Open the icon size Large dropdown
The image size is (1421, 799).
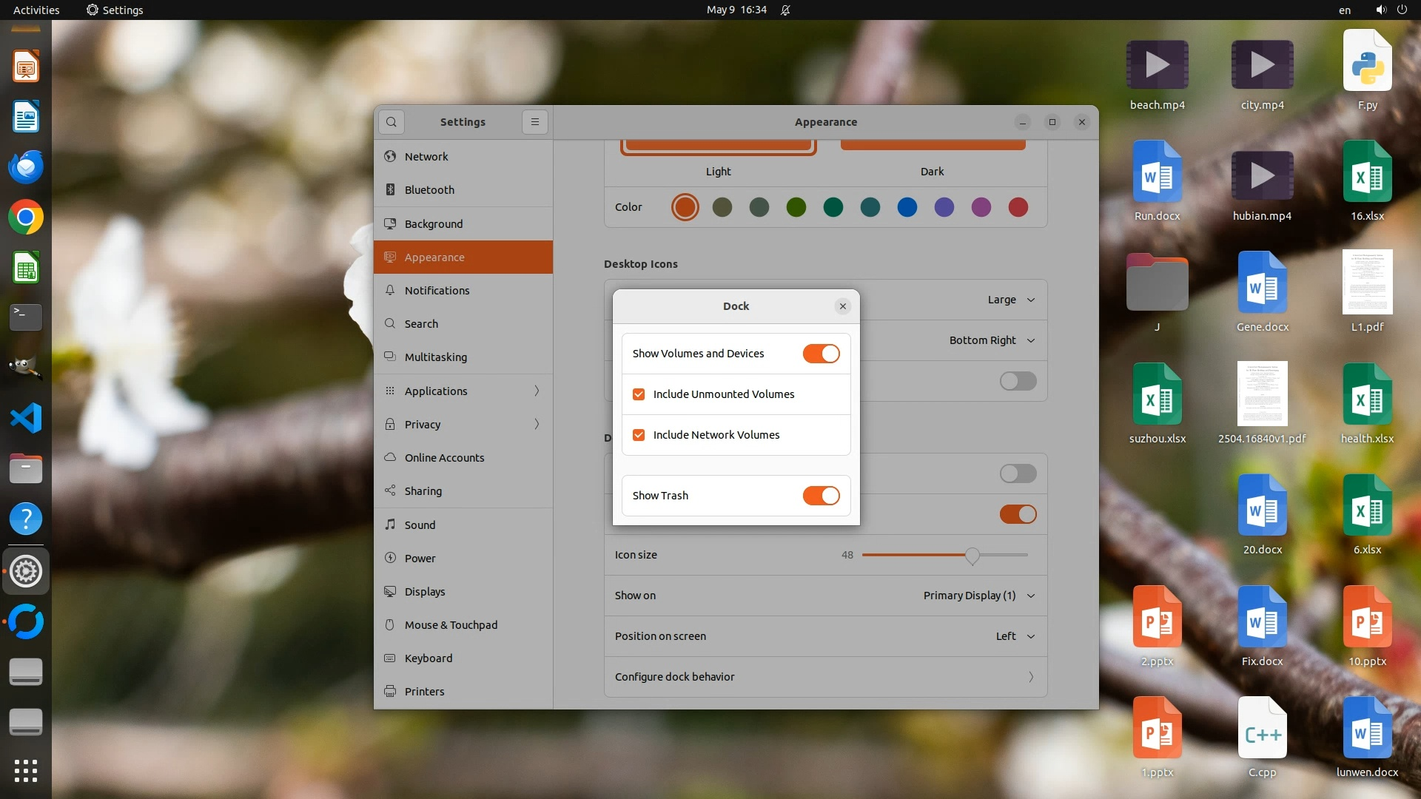coord(1011,300)
